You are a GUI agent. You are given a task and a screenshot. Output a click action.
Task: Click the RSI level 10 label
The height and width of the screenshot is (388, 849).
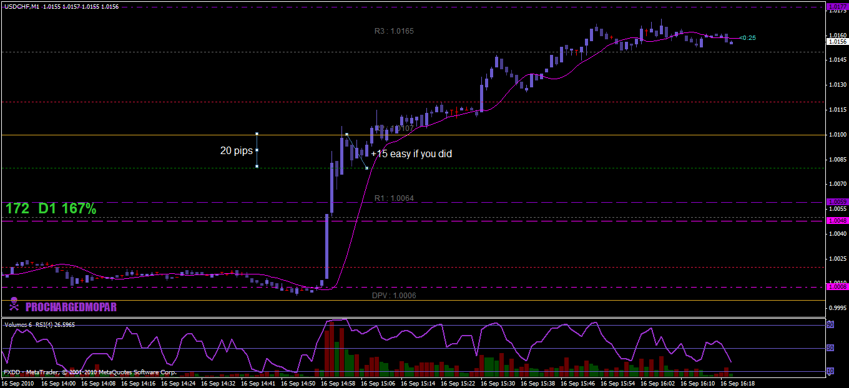click(830, 371)
